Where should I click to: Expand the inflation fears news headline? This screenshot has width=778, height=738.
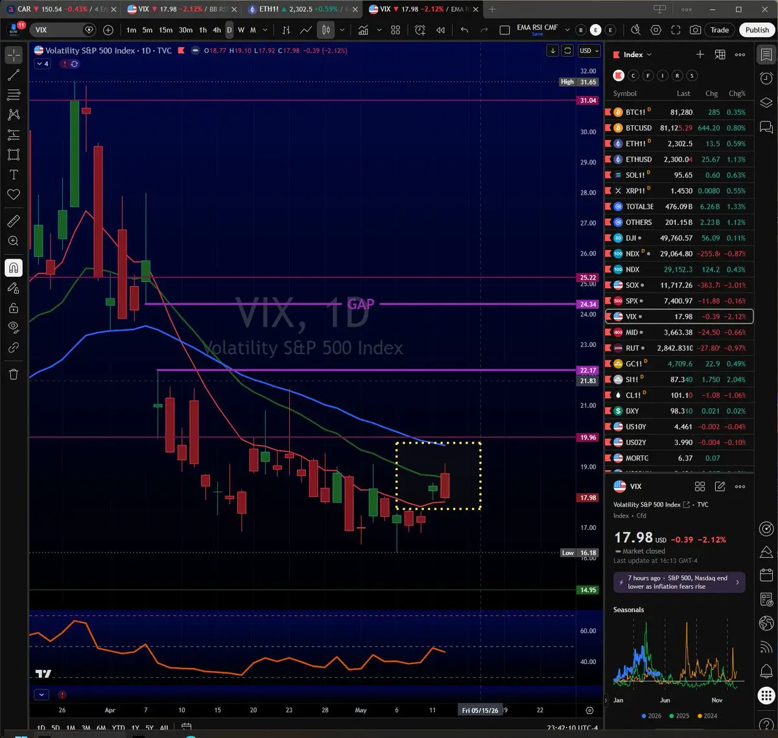tap(679, 582)
